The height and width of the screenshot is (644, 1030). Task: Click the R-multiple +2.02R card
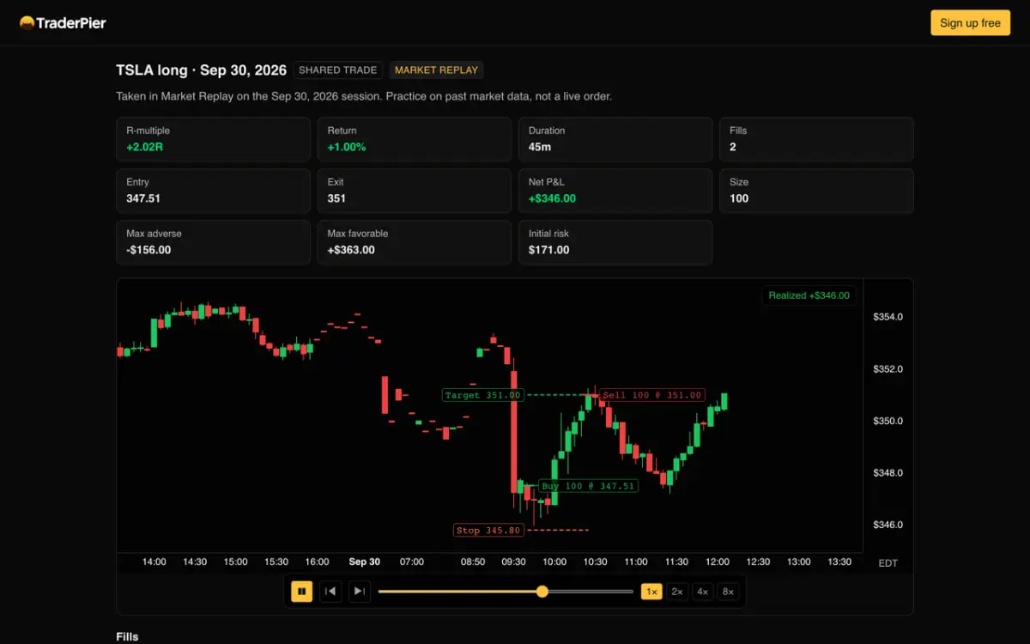click(213, 139)
